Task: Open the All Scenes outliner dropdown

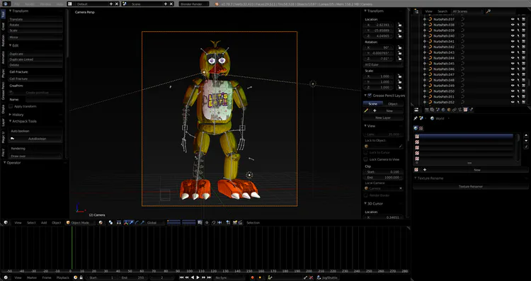Action: pos(467,11)
